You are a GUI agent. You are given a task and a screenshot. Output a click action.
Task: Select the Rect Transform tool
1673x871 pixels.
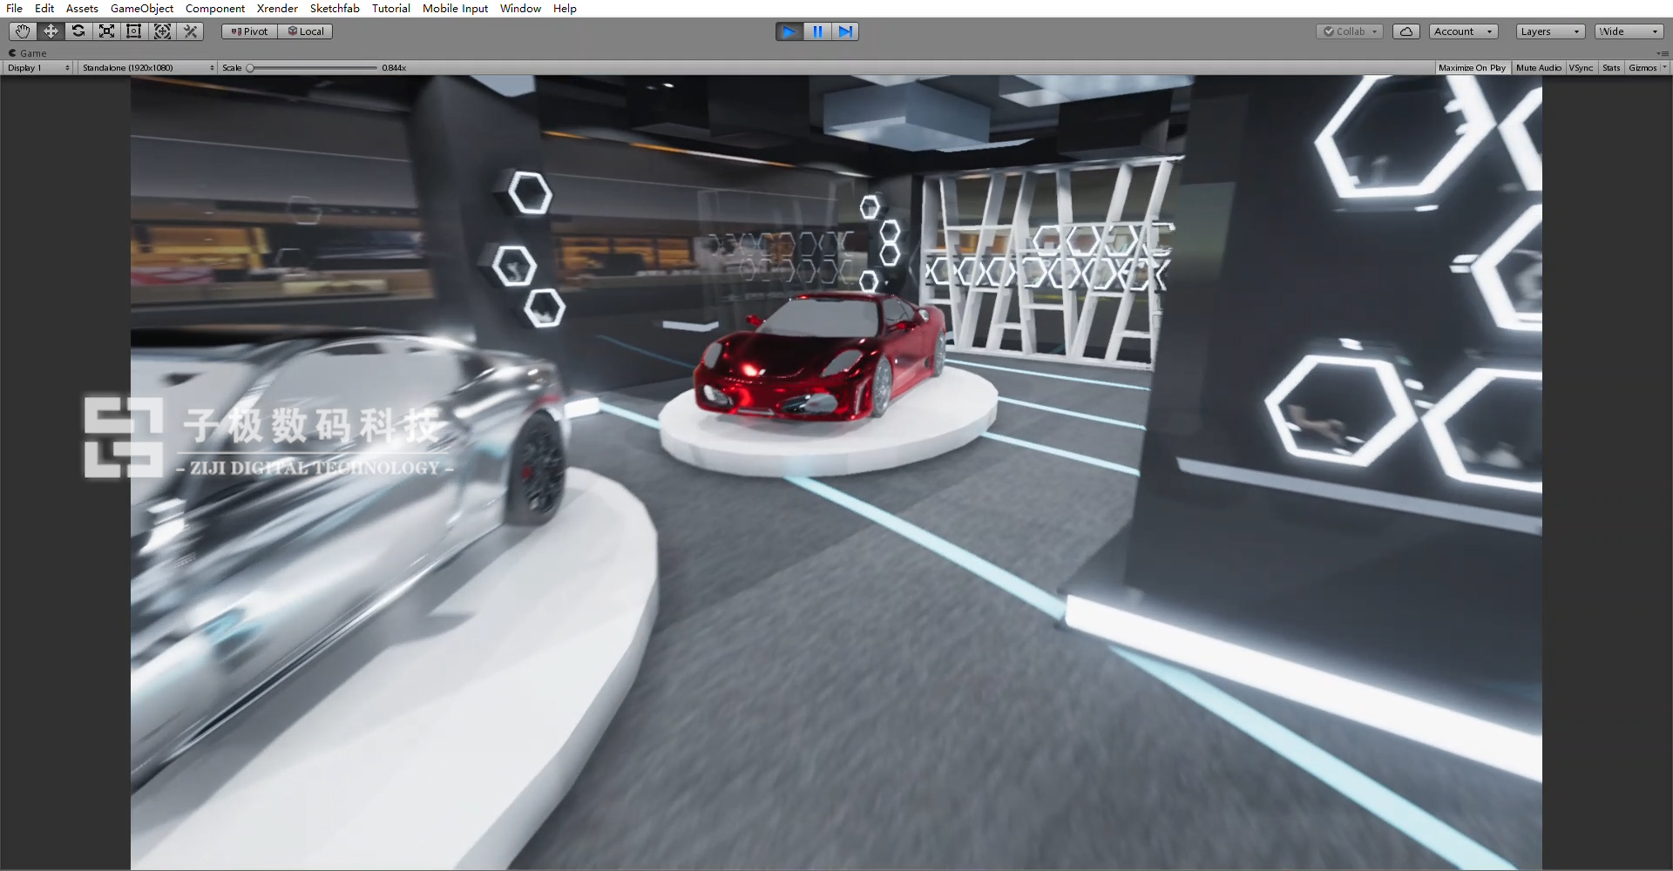pos(134,30)
